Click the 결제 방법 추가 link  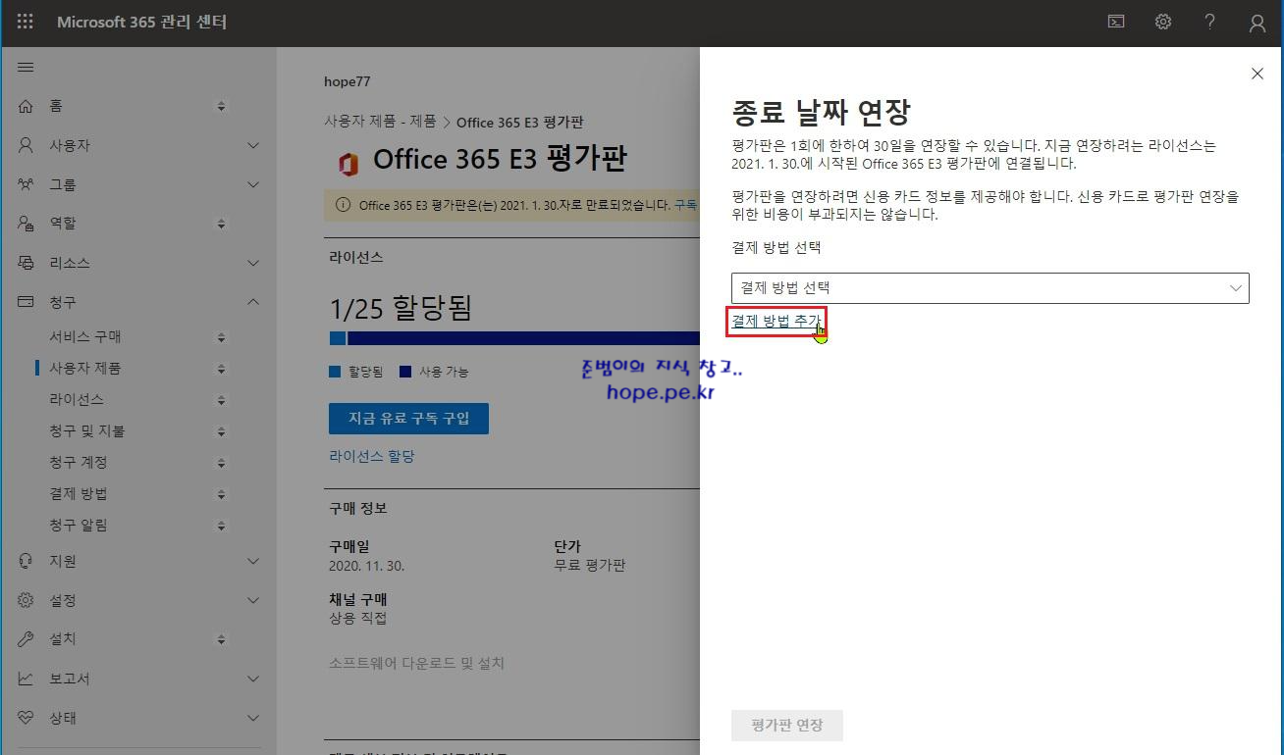tap(776, 321)
